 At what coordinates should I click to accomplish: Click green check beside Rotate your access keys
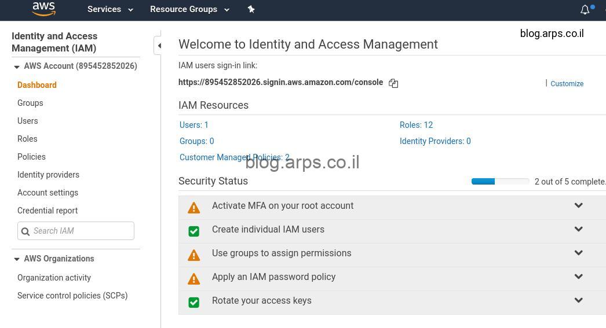pos(194,302)
